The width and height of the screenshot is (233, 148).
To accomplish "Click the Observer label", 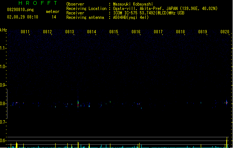I will point(75,4).
